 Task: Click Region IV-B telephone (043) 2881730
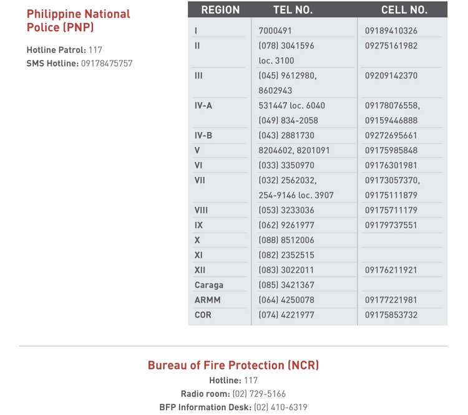pos(286,135)
